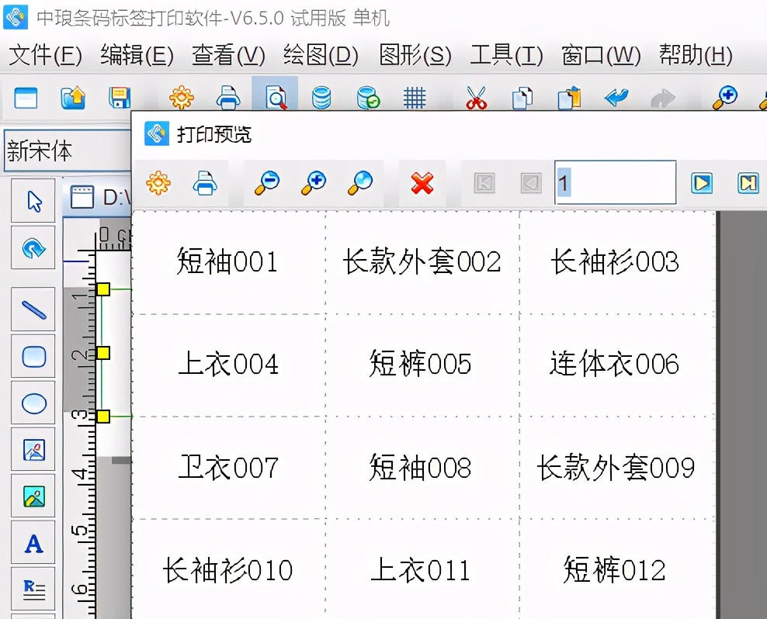
Task: Select the text tool marked A
Action: point(33,542)
